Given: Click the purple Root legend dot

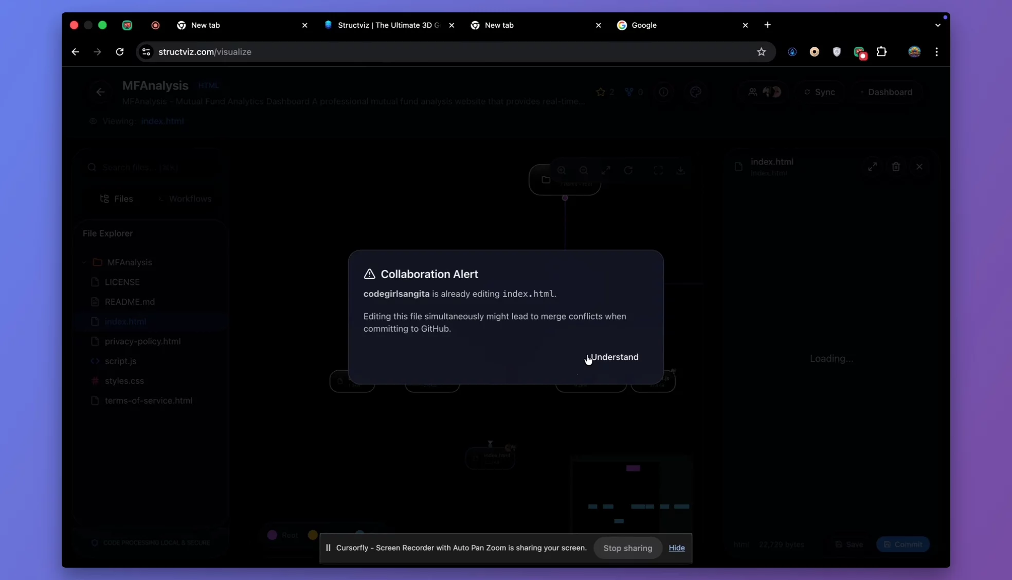Looking at the screenshot, I should 273,535.
